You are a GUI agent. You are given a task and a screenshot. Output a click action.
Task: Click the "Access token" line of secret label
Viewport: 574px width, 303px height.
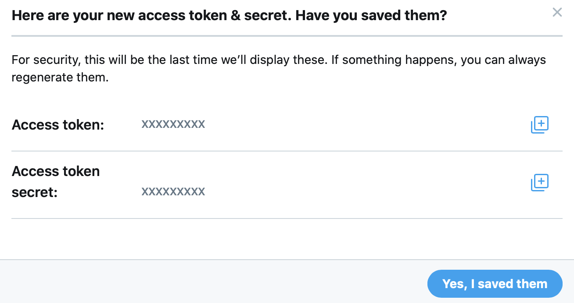click(56, 171)
